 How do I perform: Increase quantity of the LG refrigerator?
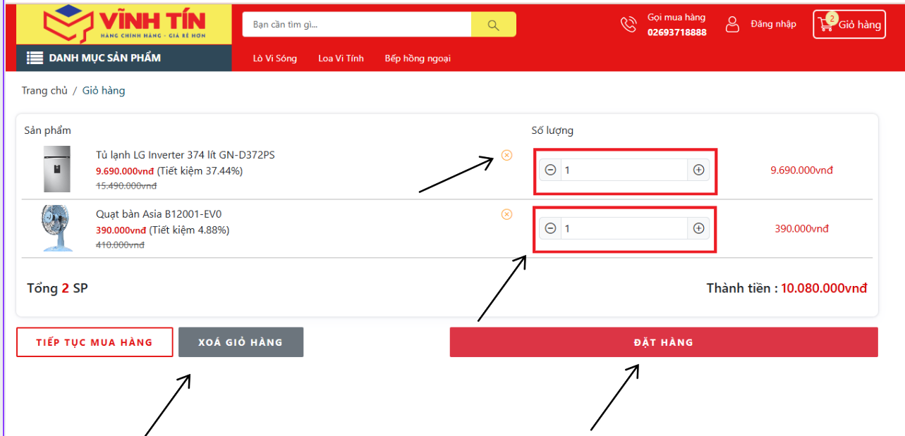point(698,170)
